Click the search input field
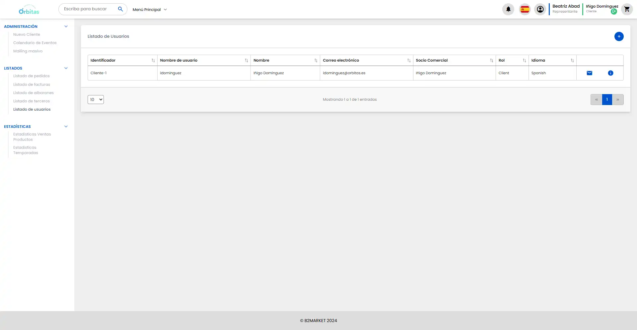This screenshot has width=637, height=330. (x=88, y=9)
